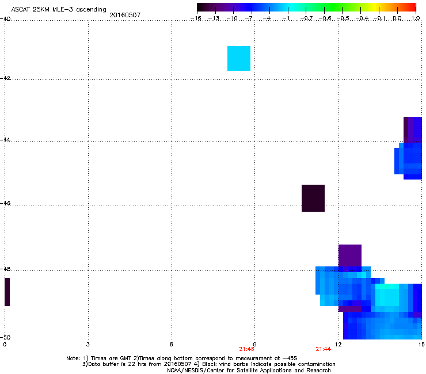
Task: Click the -10 value on the color scale
Action: click(x=232, y=18)
